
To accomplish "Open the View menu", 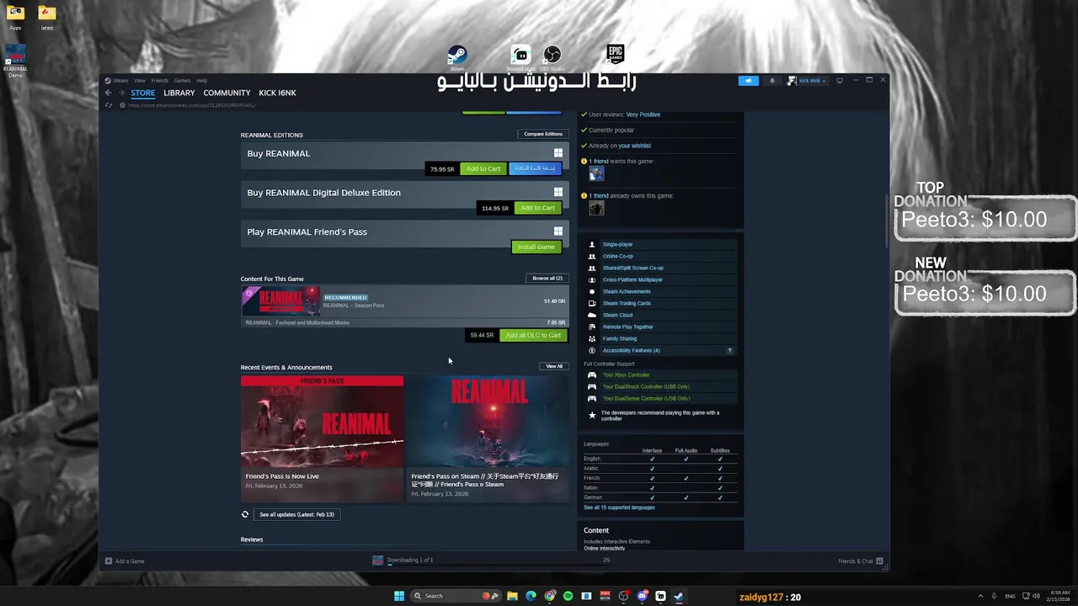I will click(139, 81).
